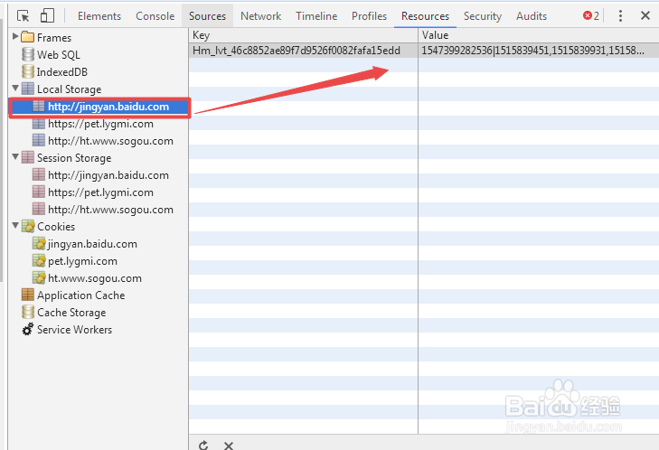Screen dimensions: 659x450
Task: Click table icon beside Session Storage pet.lygmi.com
Action: coord(39,192)
